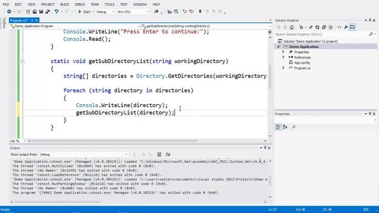Viewport: 379px width, 213px height.
Task: Open the TEST menu
Action: pos(124,4)
